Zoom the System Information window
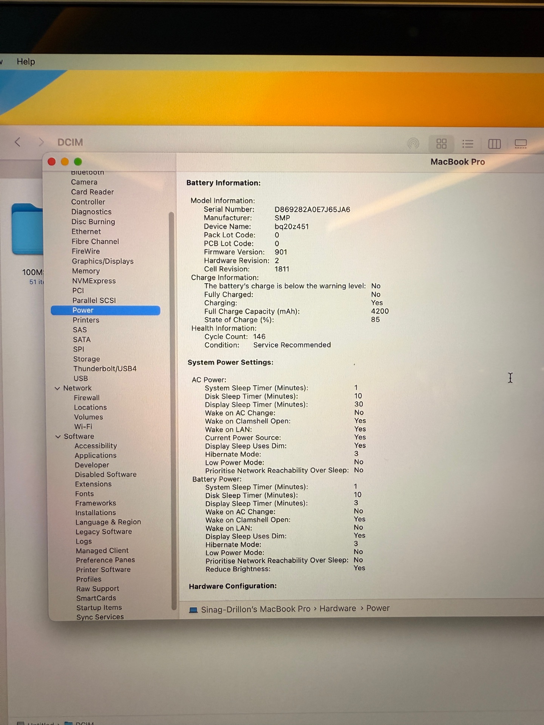544x725 pixels. click(78, 162)
